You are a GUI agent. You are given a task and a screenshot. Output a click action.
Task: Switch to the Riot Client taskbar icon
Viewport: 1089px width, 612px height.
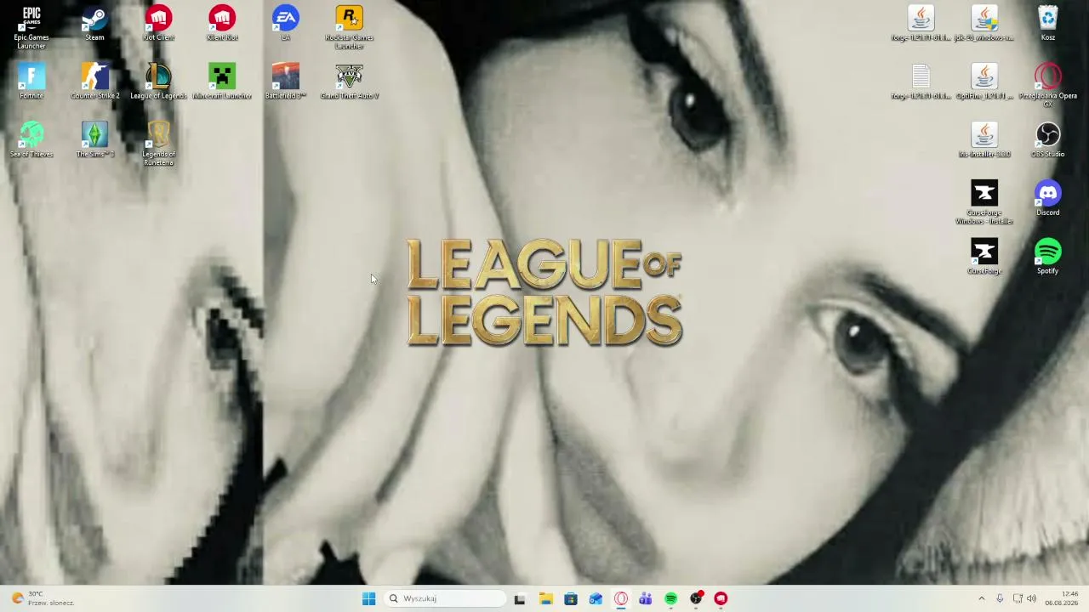point(721,598)
